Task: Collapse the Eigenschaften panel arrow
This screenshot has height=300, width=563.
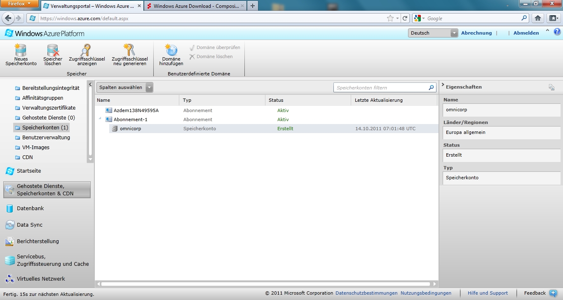Action: click(x=443, y=85)
